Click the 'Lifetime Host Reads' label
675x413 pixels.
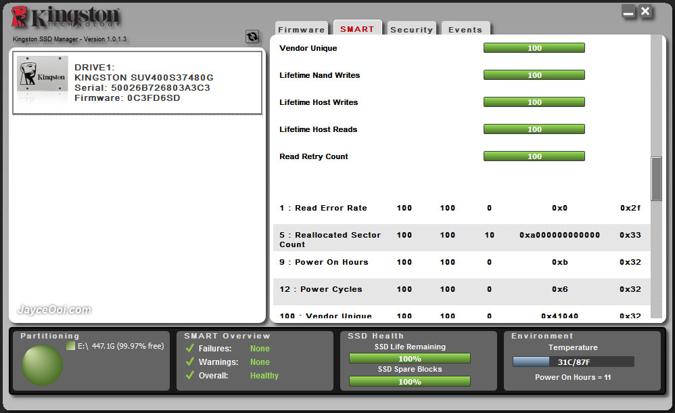pyautogui.click(x=318, y=129)
